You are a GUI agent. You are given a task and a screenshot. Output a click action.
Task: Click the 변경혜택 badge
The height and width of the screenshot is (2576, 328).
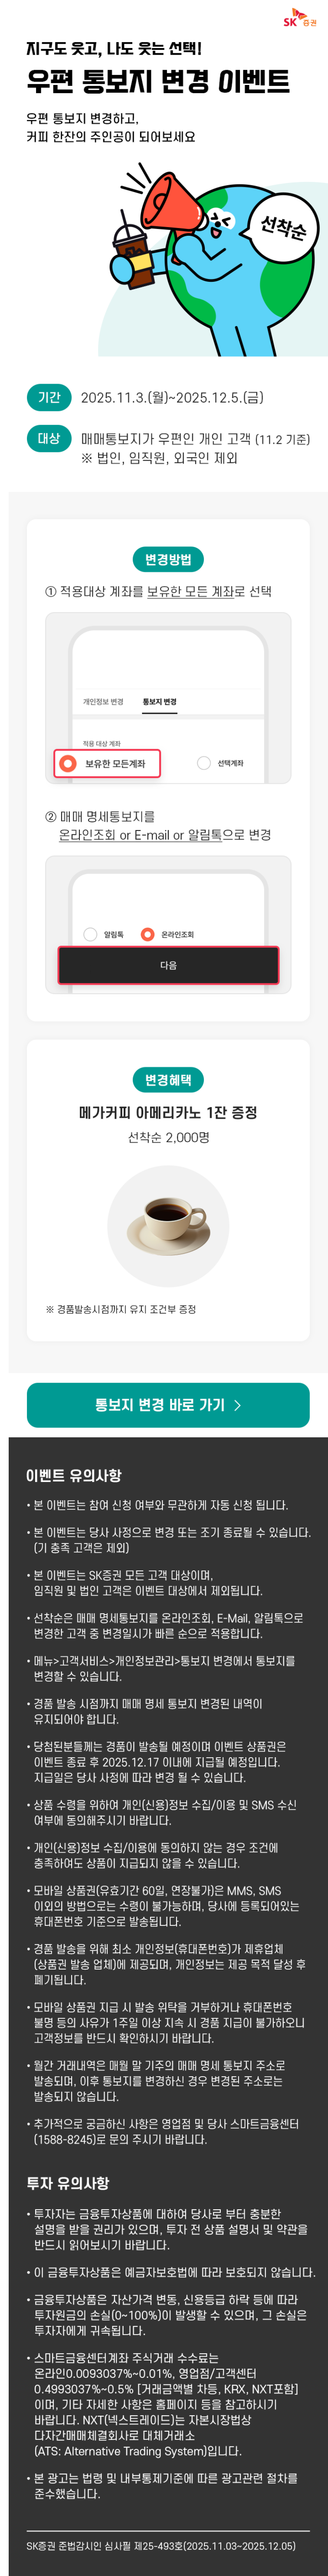click(x=168, y=1079)
